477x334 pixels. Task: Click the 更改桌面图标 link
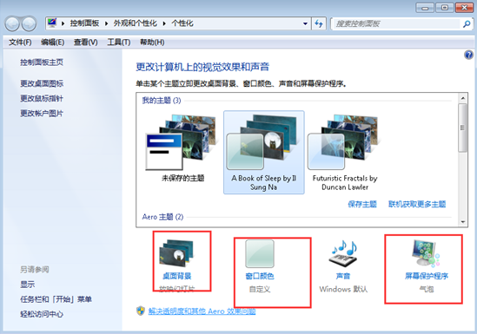tap(42, 83)
